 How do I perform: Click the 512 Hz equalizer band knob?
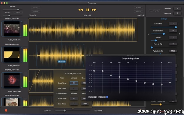128,79
